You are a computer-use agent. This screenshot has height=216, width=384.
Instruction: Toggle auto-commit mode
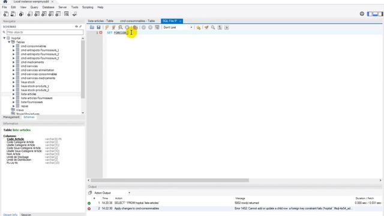click(157, 28)
